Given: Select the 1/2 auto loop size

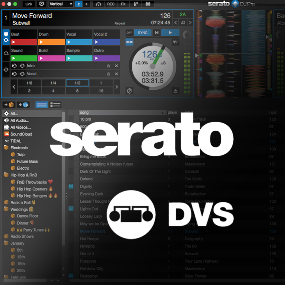Looking at the screenshot, I should pyautogui.click(x=77, y=83).
